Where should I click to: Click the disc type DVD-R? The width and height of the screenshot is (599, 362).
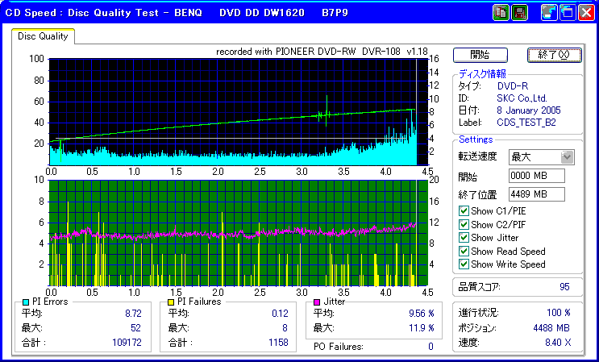pyautogui.click(x=513, y=86)
